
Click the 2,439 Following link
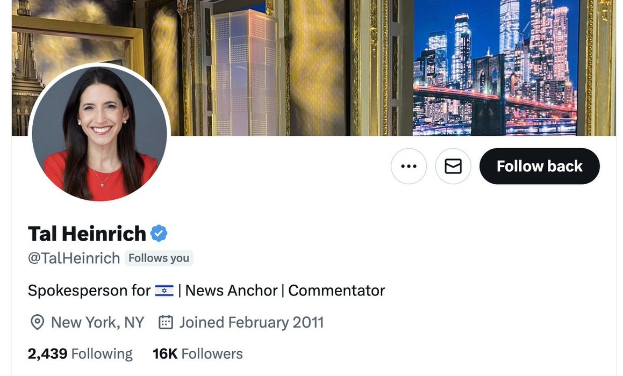click(80, 354)
